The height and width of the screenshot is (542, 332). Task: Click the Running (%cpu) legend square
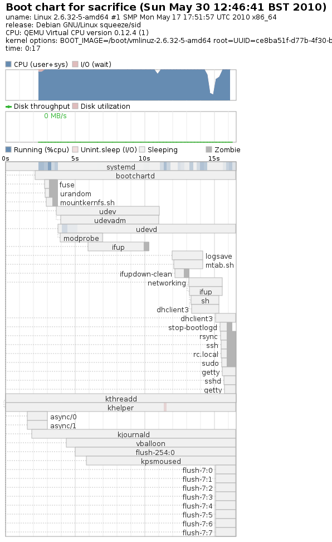click(x=9, y=149)
